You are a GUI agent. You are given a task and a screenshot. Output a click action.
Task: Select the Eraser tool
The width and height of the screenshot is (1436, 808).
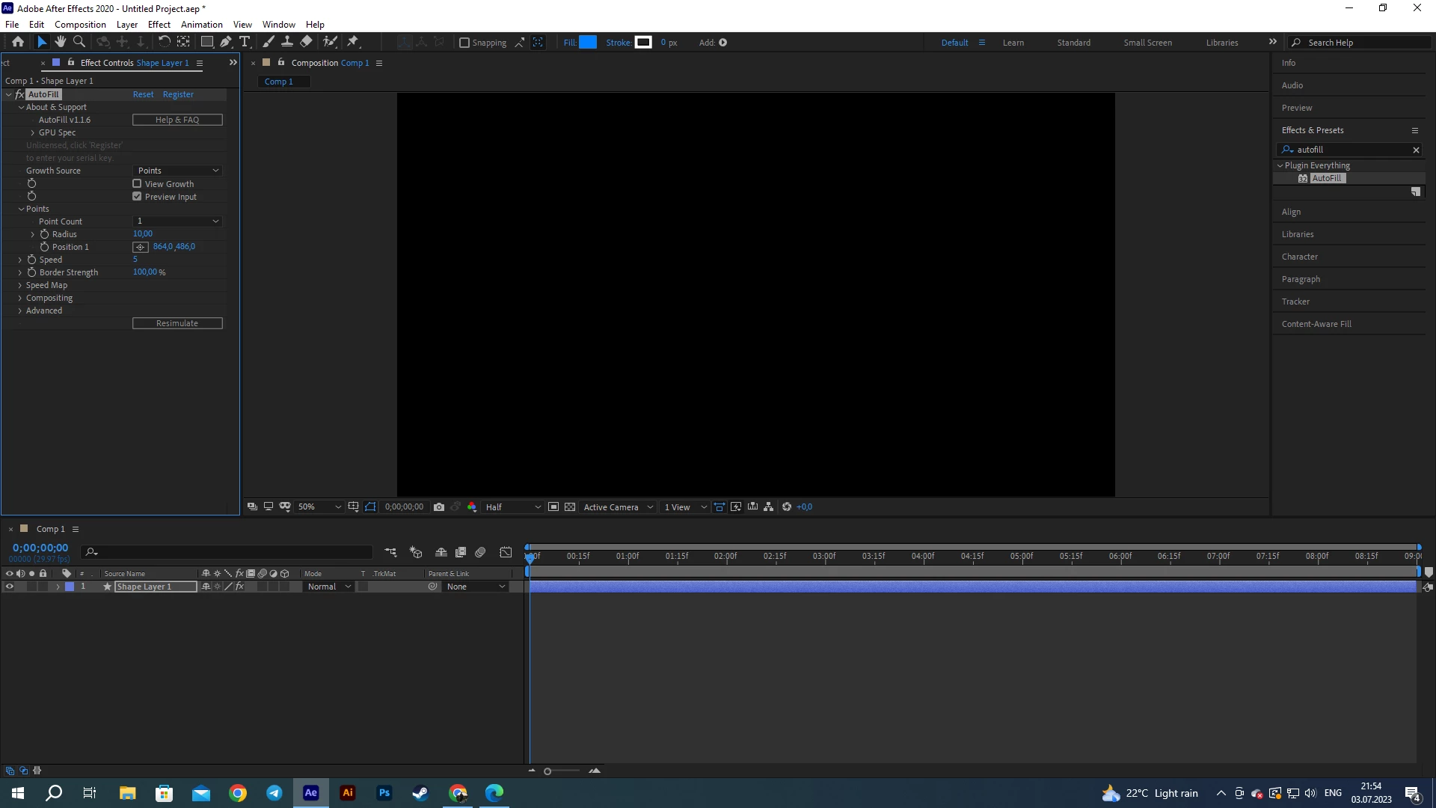pos(307,42)
